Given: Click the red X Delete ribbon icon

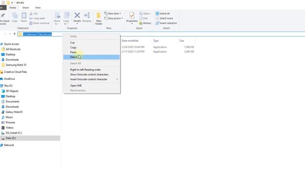Looking at the screenshot, I should (x=77, y=15).
